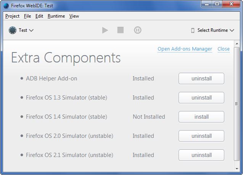Viewport: 243px width, 175px height.
Task: Click the phone icon beside Select Runtime
Action: click(x=193, y=30)
